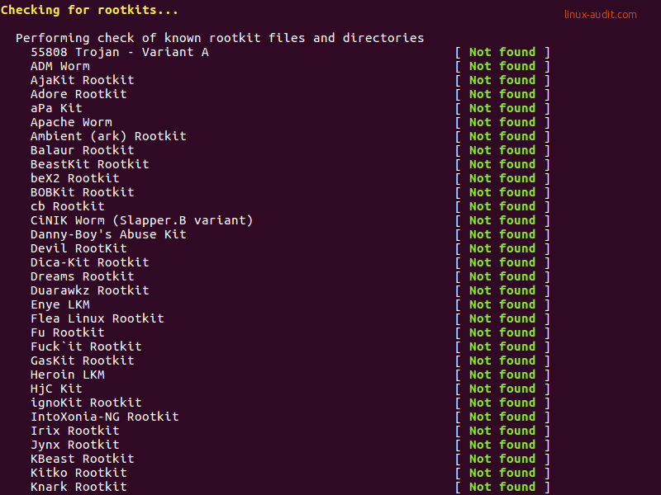
Task: Click the Ambient (ark) Rootkit line
Action: pos(108,136)
